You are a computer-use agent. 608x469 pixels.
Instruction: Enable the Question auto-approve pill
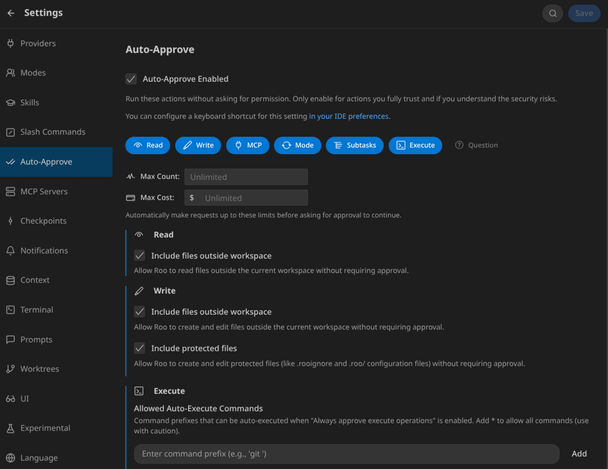coord(476,146)
